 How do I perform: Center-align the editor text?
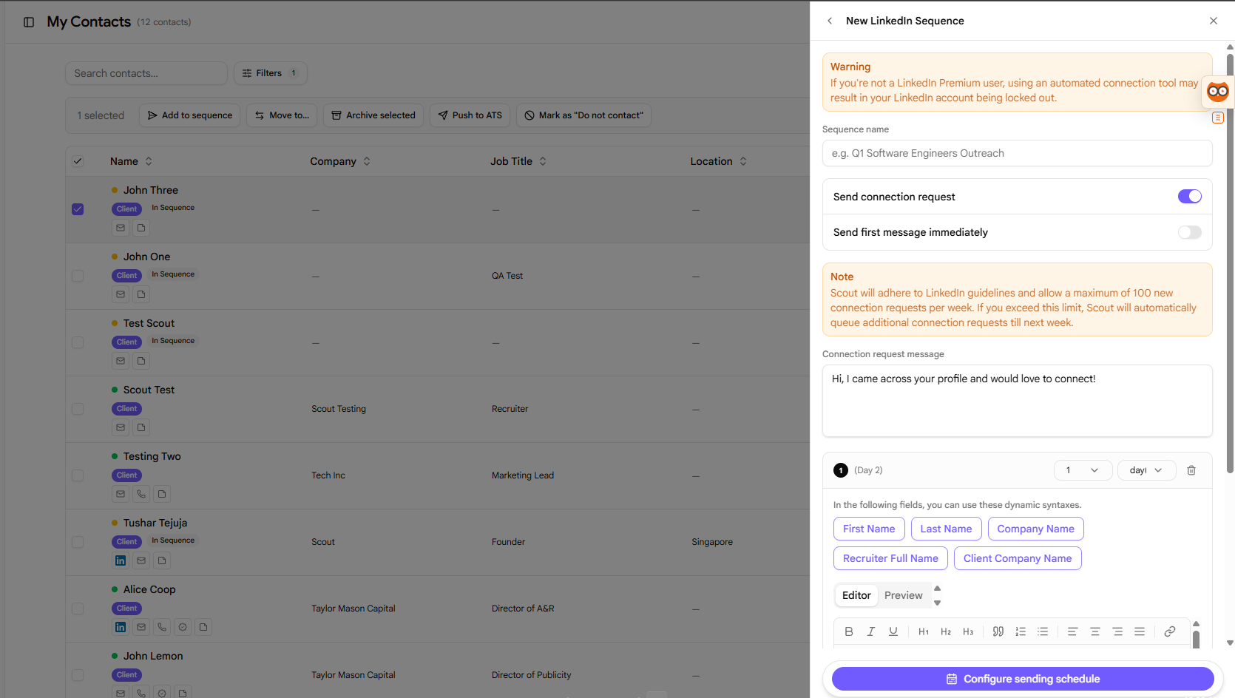pos(1095,631)
